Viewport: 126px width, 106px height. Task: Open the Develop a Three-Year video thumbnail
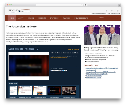(25, 90)
